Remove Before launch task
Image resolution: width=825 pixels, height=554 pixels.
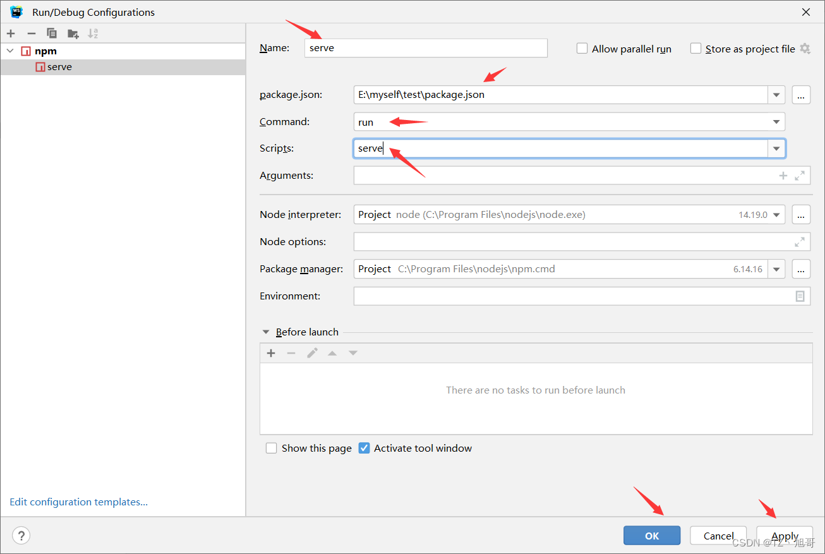291,353
